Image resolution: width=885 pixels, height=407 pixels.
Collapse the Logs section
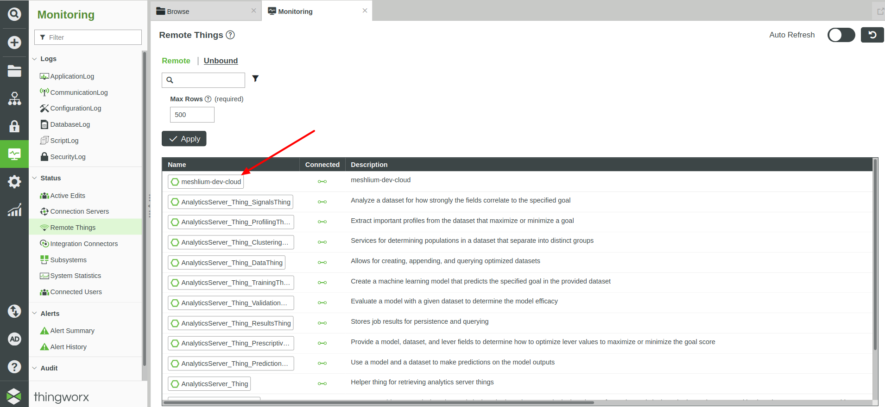click(x=34, y=59)
